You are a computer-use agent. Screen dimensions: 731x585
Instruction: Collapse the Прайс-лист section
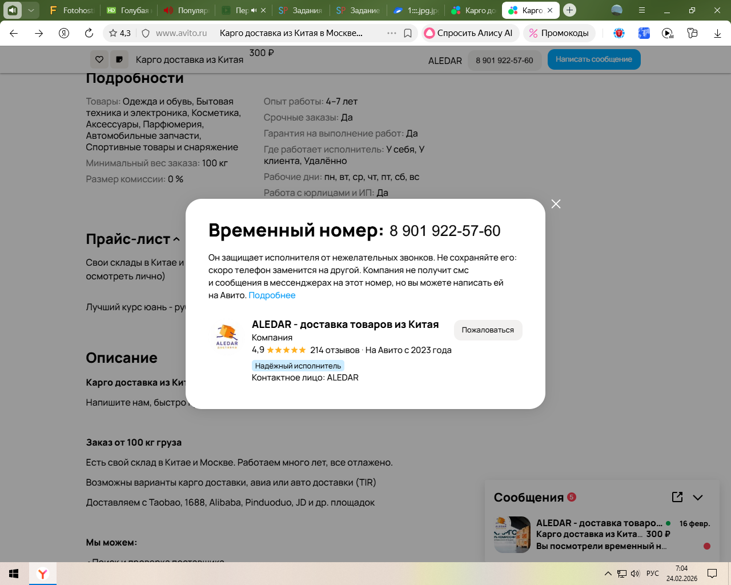176,239
